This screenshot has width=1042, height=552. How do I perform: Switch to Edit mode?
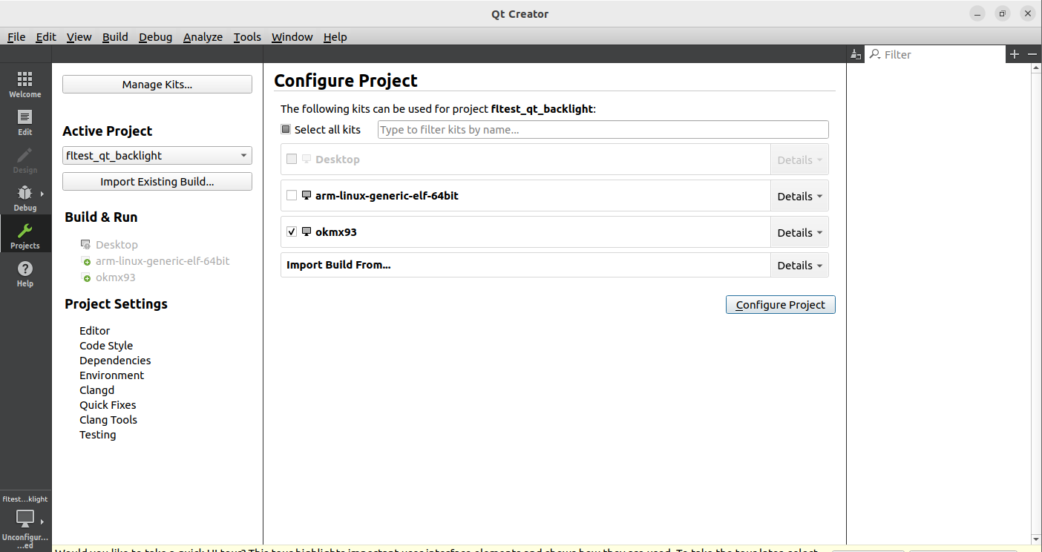coord(25,122)
